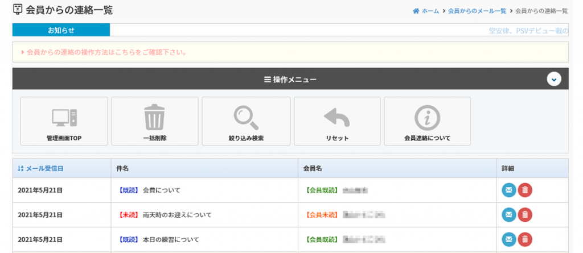The height and width of the screenshot is (253, 583).
Task: Delete the 雨天時のお迎えについて message
Action: [525, 215]
